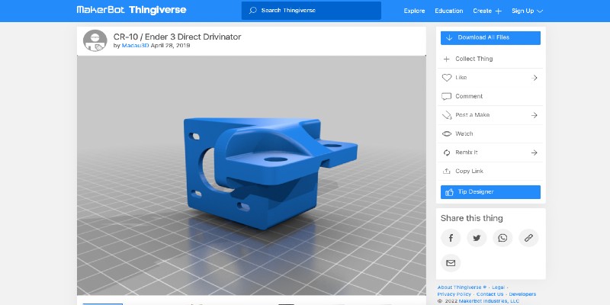Click the search magnifier icon
Screen dimensions: 610x305
252,11
